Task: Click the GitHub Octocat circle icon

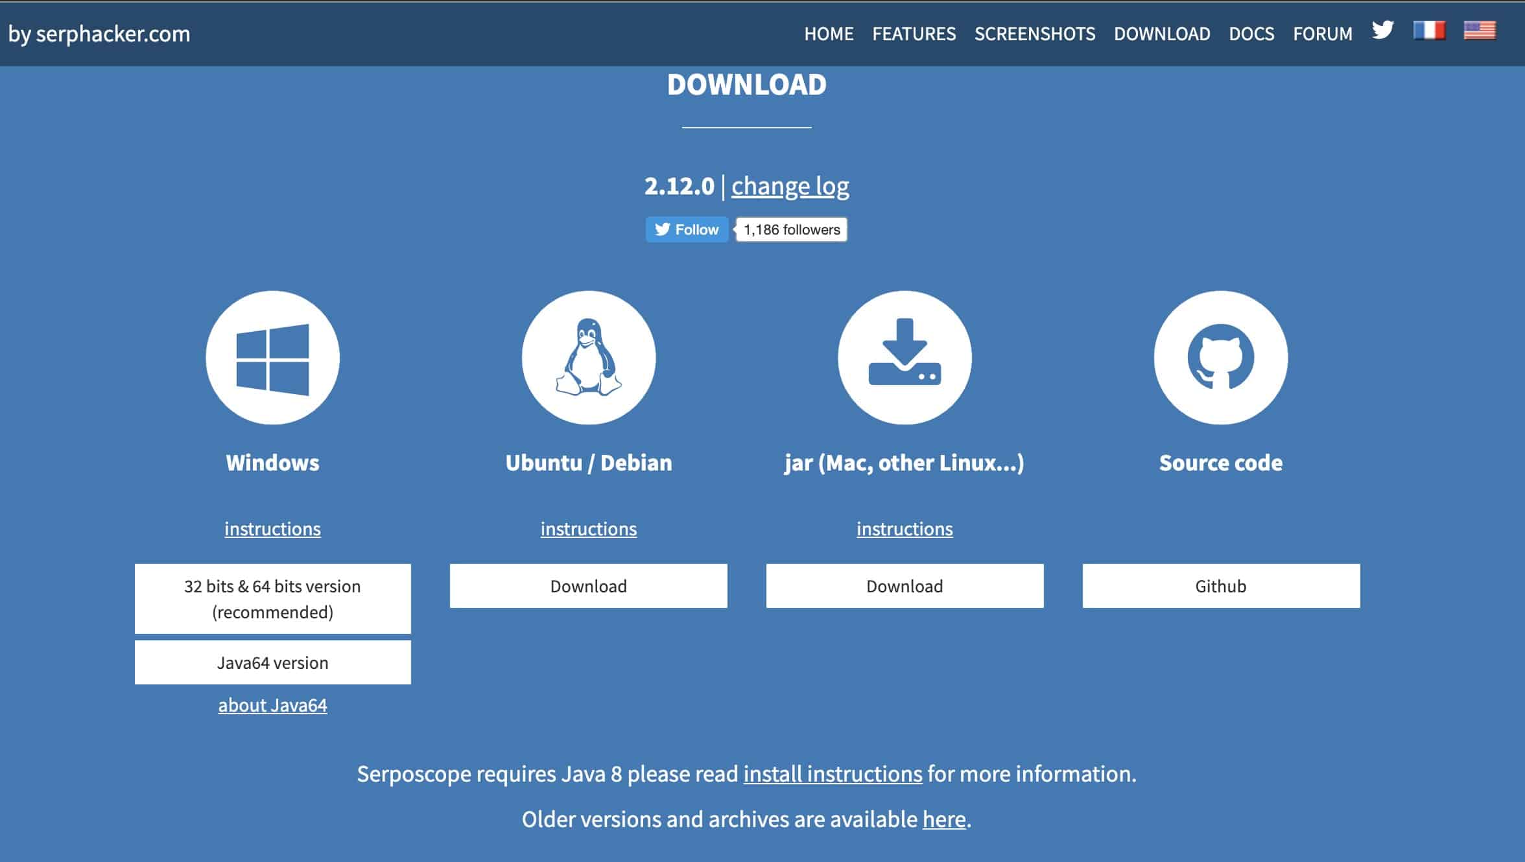Action: coord(1221,358)
